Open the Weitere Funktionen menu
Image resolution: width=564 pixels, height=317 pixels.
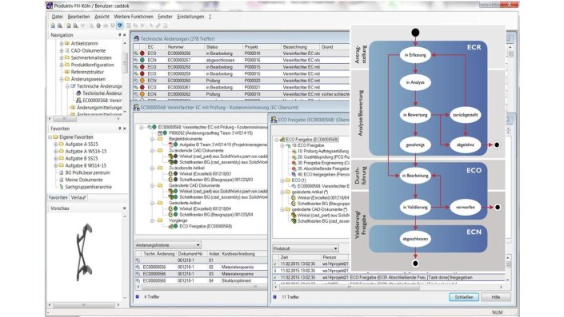click(x=134, y=17)
